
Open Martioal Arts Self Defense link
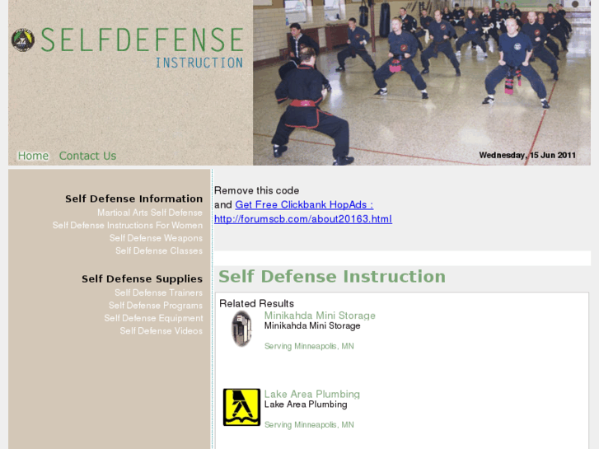tap(150, 213)
